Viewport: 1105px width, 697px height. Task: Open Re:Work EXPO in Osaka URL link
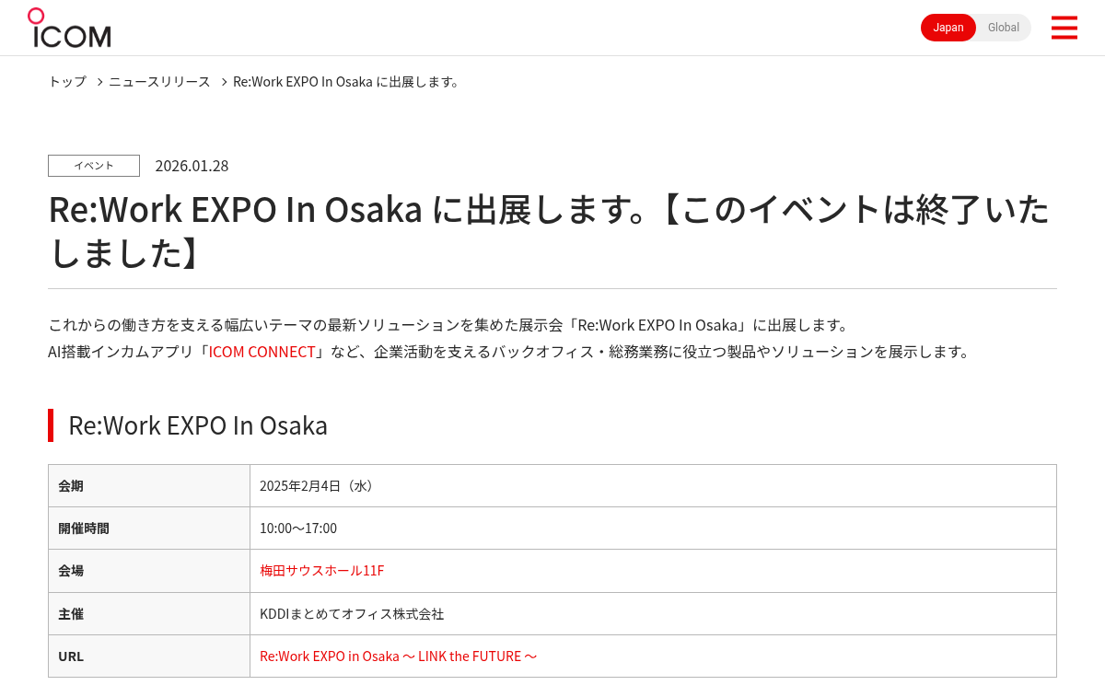(x=398, y=656)
